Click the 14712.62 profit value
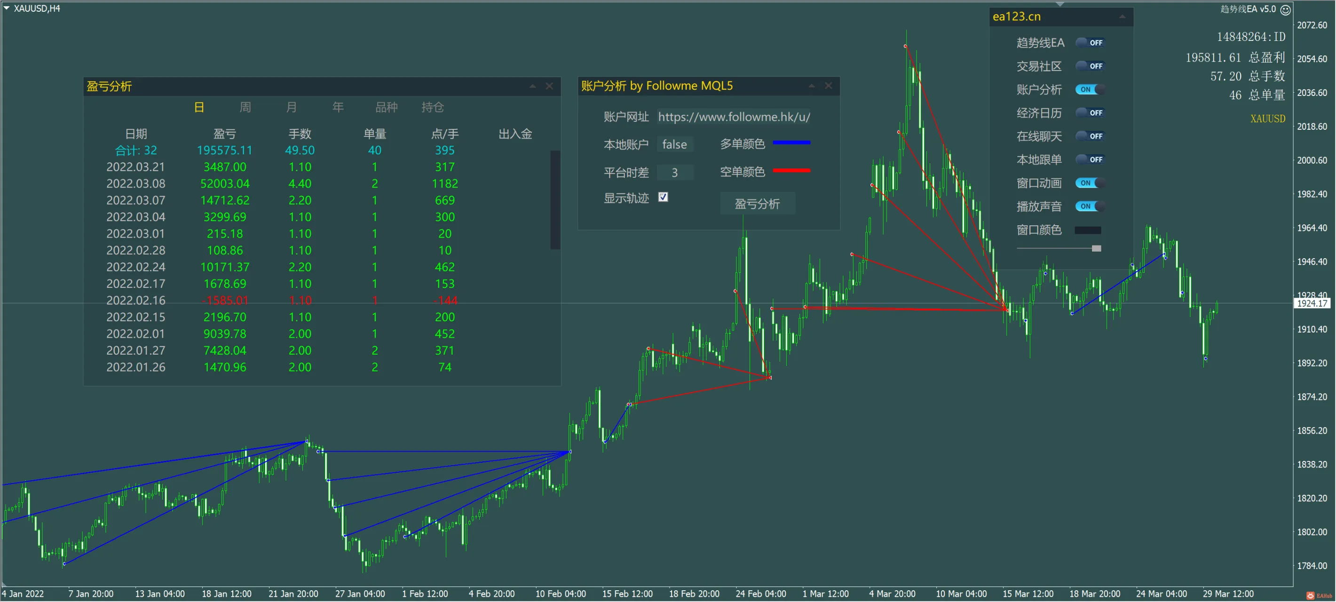Screen dimensions: 1336x602 click(225, 200)
